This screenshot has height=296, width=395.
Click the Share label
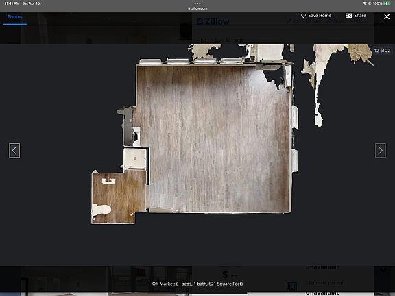click(360, 16)
